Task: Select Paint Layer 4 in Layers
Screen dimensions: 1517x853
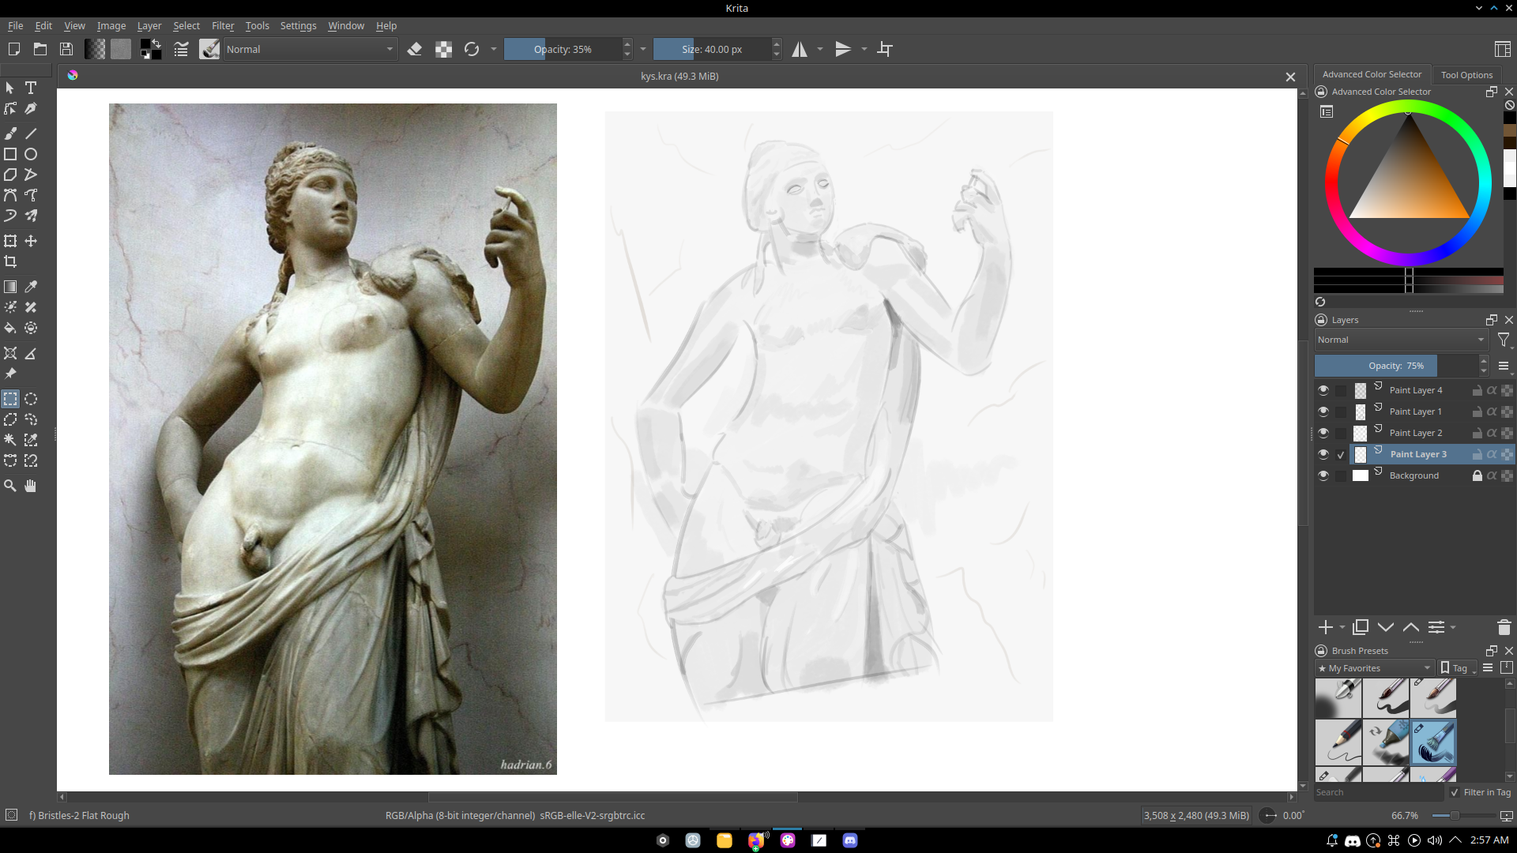Action: (1415, 390)
